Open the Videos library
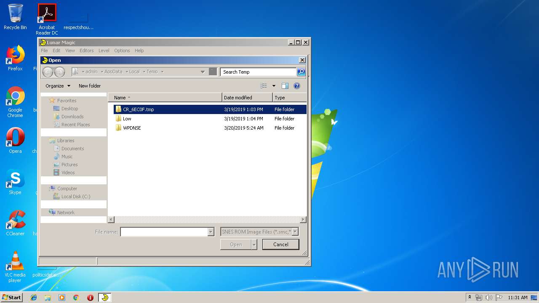The height and width of the screenshot is (303, 539). (68, 173)
